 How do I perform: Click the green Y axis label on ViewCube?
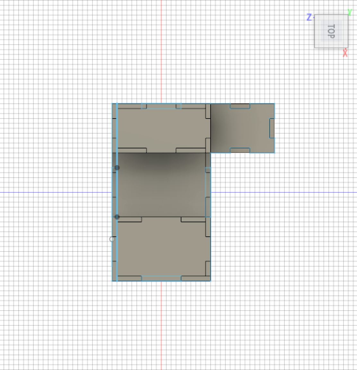tap(350, 12)
